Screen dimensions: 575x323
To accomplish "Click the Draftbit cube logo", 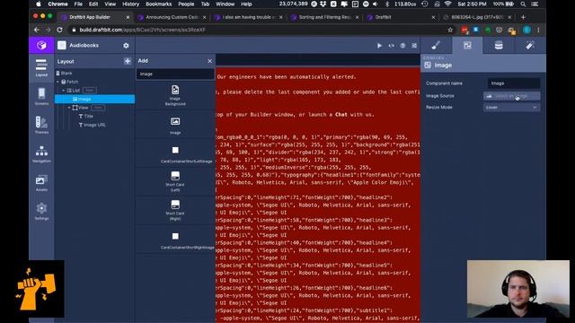I will tap(41, 45).
